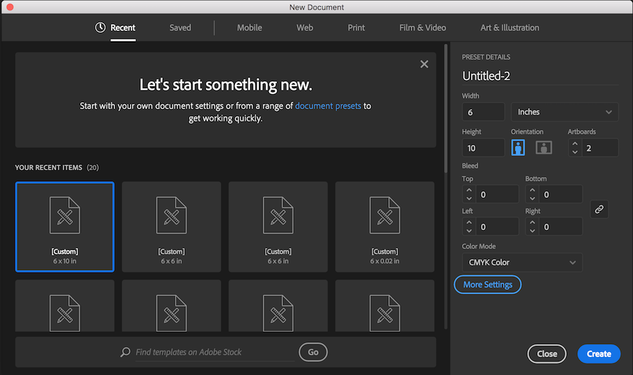The image size is (633, 375).
Task: Dismiss the Let's start something new banner
Action: point(424,64)
